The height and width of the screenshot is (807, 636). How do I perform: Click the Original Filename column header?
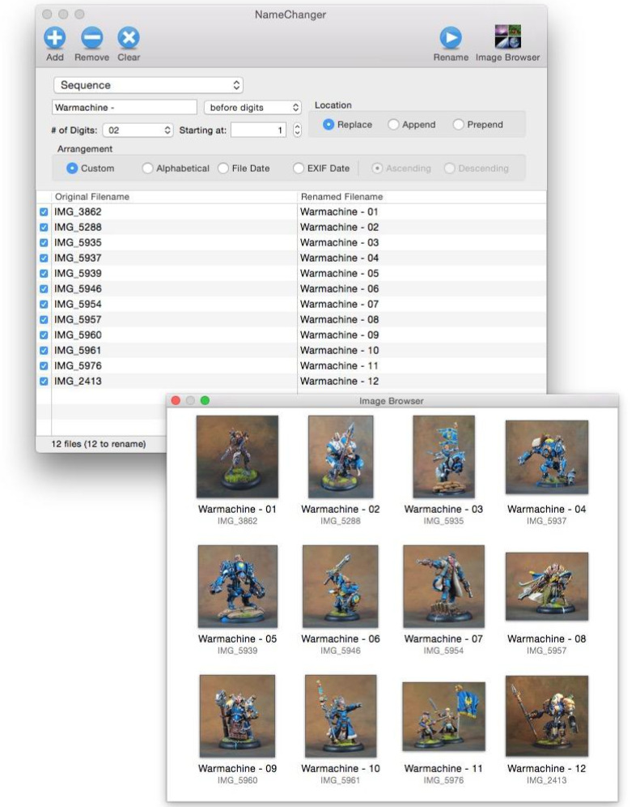coord(92,197)
